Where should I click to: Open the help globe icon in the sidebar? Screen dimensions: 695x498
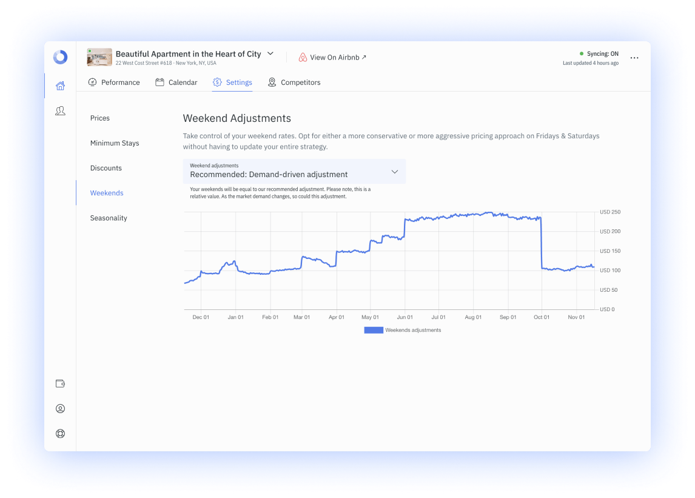coord(60,433)
